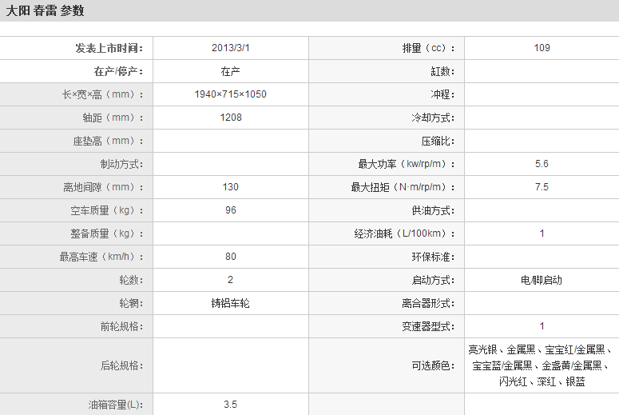Click the fuel tank capacity value 3.5
This screenshot has height=415, width=619.
[230, 405]
